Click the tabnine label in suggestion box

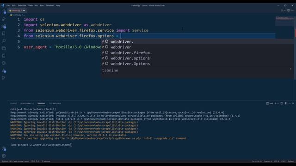click(110, 71)
